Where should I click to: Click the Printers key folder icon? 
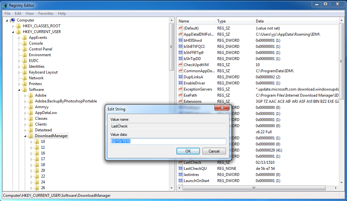coord(25,84)
